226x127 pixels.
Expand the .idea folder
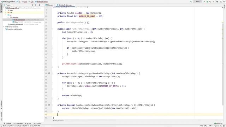pyautogui.click(x=6, y=10)
